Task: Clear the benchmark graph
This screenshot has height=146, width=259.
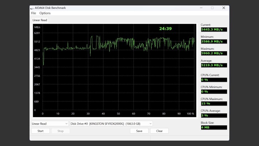Action: (x=159, y=131)
